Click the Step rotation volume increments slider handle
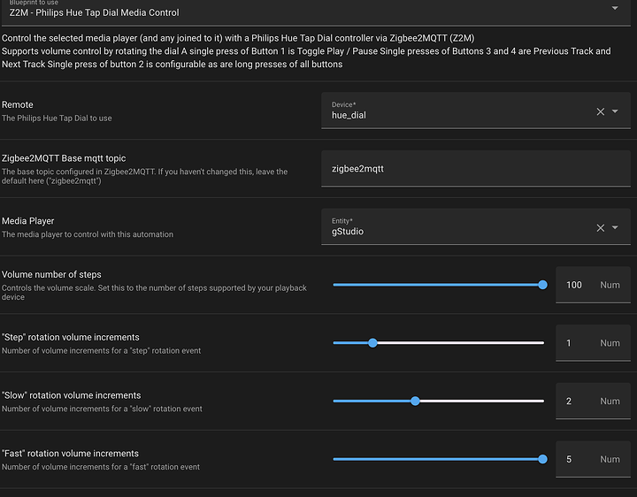Screen dimensions: 637x497 (372, 343)
